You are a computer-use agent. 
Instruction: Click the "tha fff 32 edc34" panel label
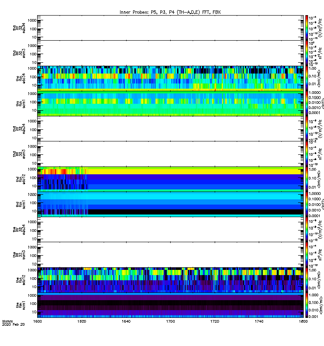[x=19, y=28]
